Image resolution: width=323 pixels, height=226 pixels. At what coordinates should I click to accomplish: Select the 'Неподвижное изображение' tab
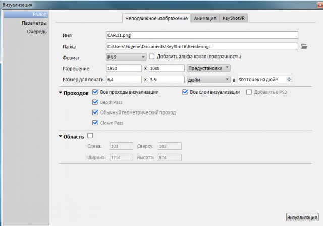156,18
